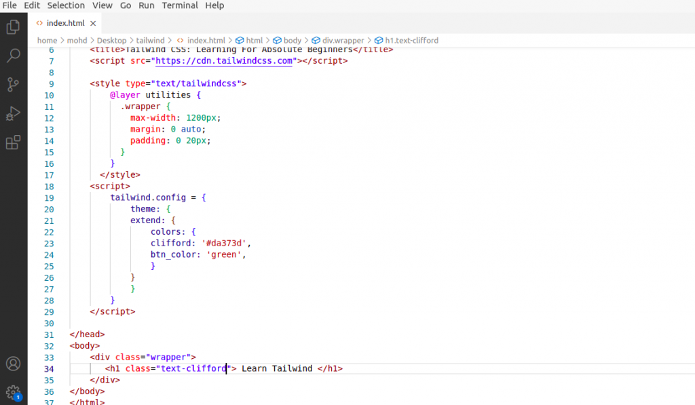Click 'Learn Tailwind' heading text
Screen dimensions: 695x405
pyautogui.click(x=277, y=368)
